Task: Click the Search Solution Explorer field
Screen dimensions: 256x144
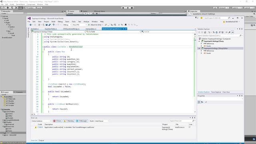Action: click(x=220, y=36)
